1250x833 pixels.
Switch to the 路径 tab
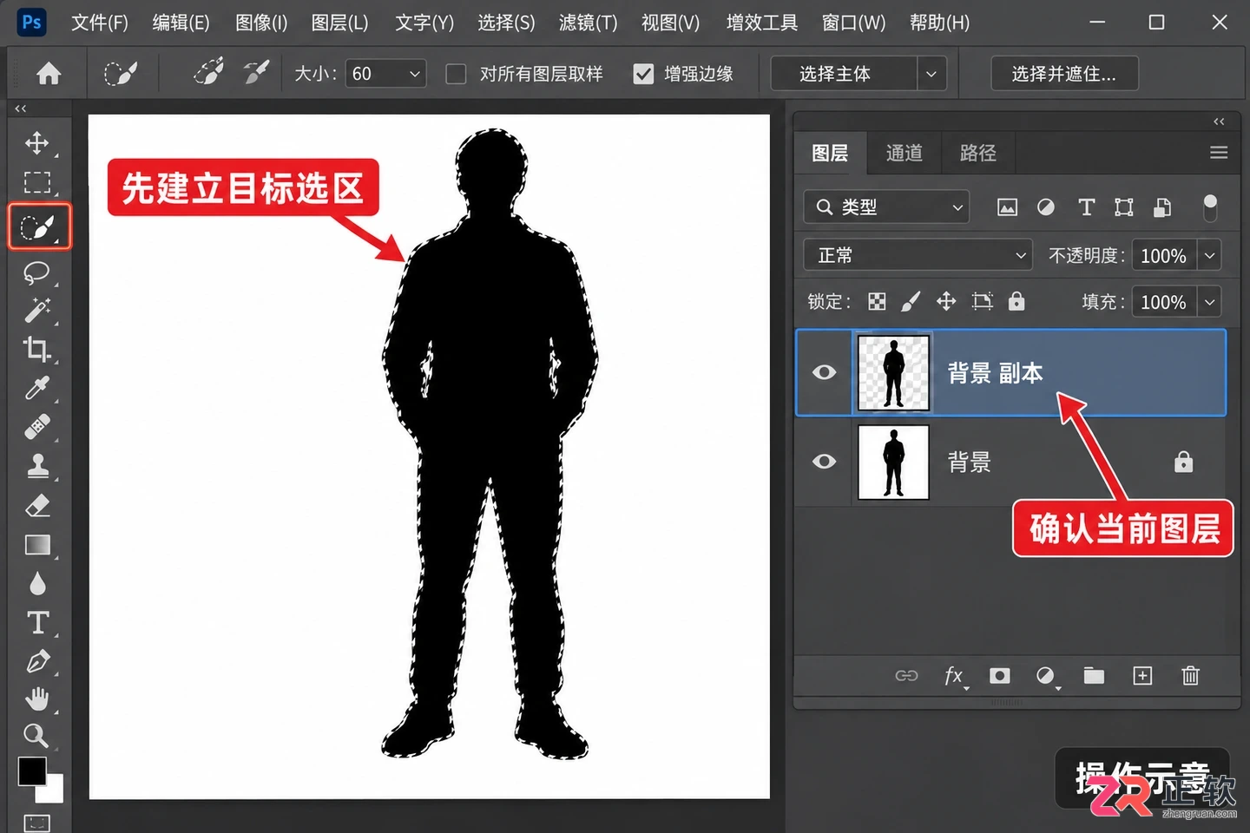977,153
